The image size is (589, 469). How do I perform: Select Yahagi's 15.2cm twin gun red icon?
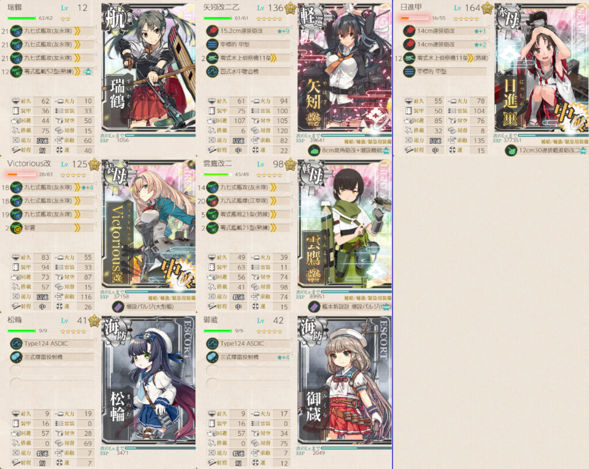(x=212, y=31)
